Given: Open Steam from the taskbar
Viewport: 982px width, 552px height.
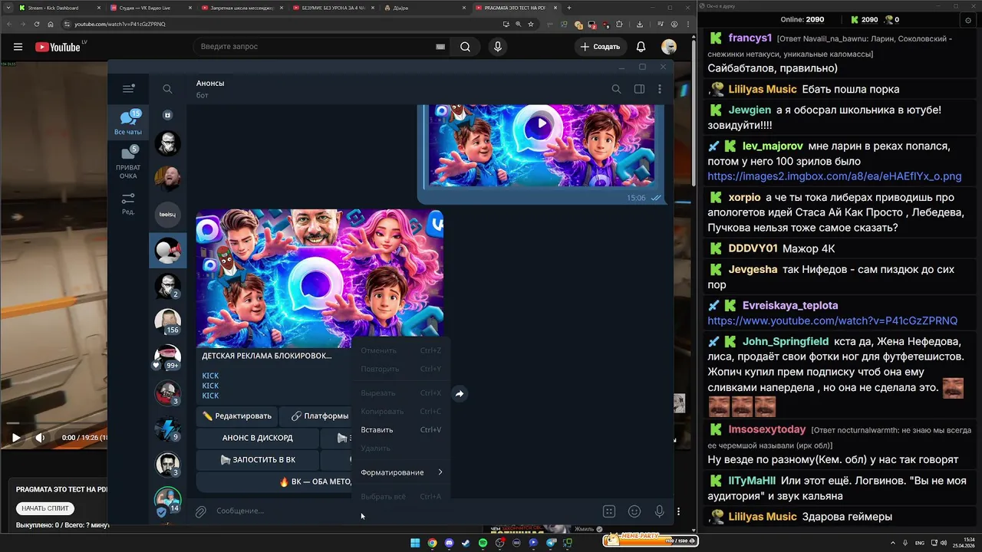Looking at the screenshot, I should (466, 543).
